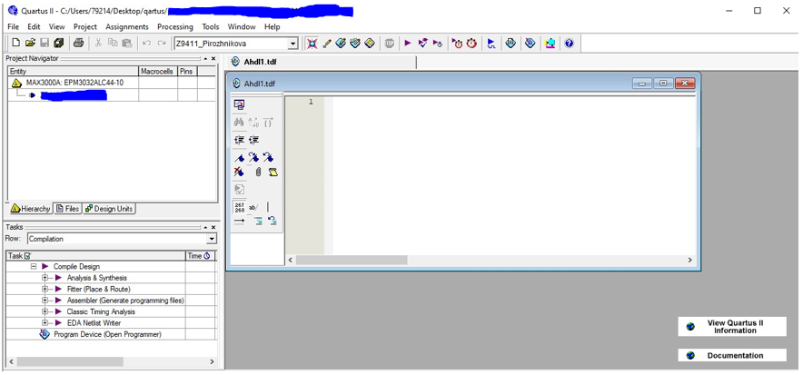Image resolution: width=803 pixels, height=375 pixels.
Task: Open the Programmer toolbar icon
Action: 530,44
